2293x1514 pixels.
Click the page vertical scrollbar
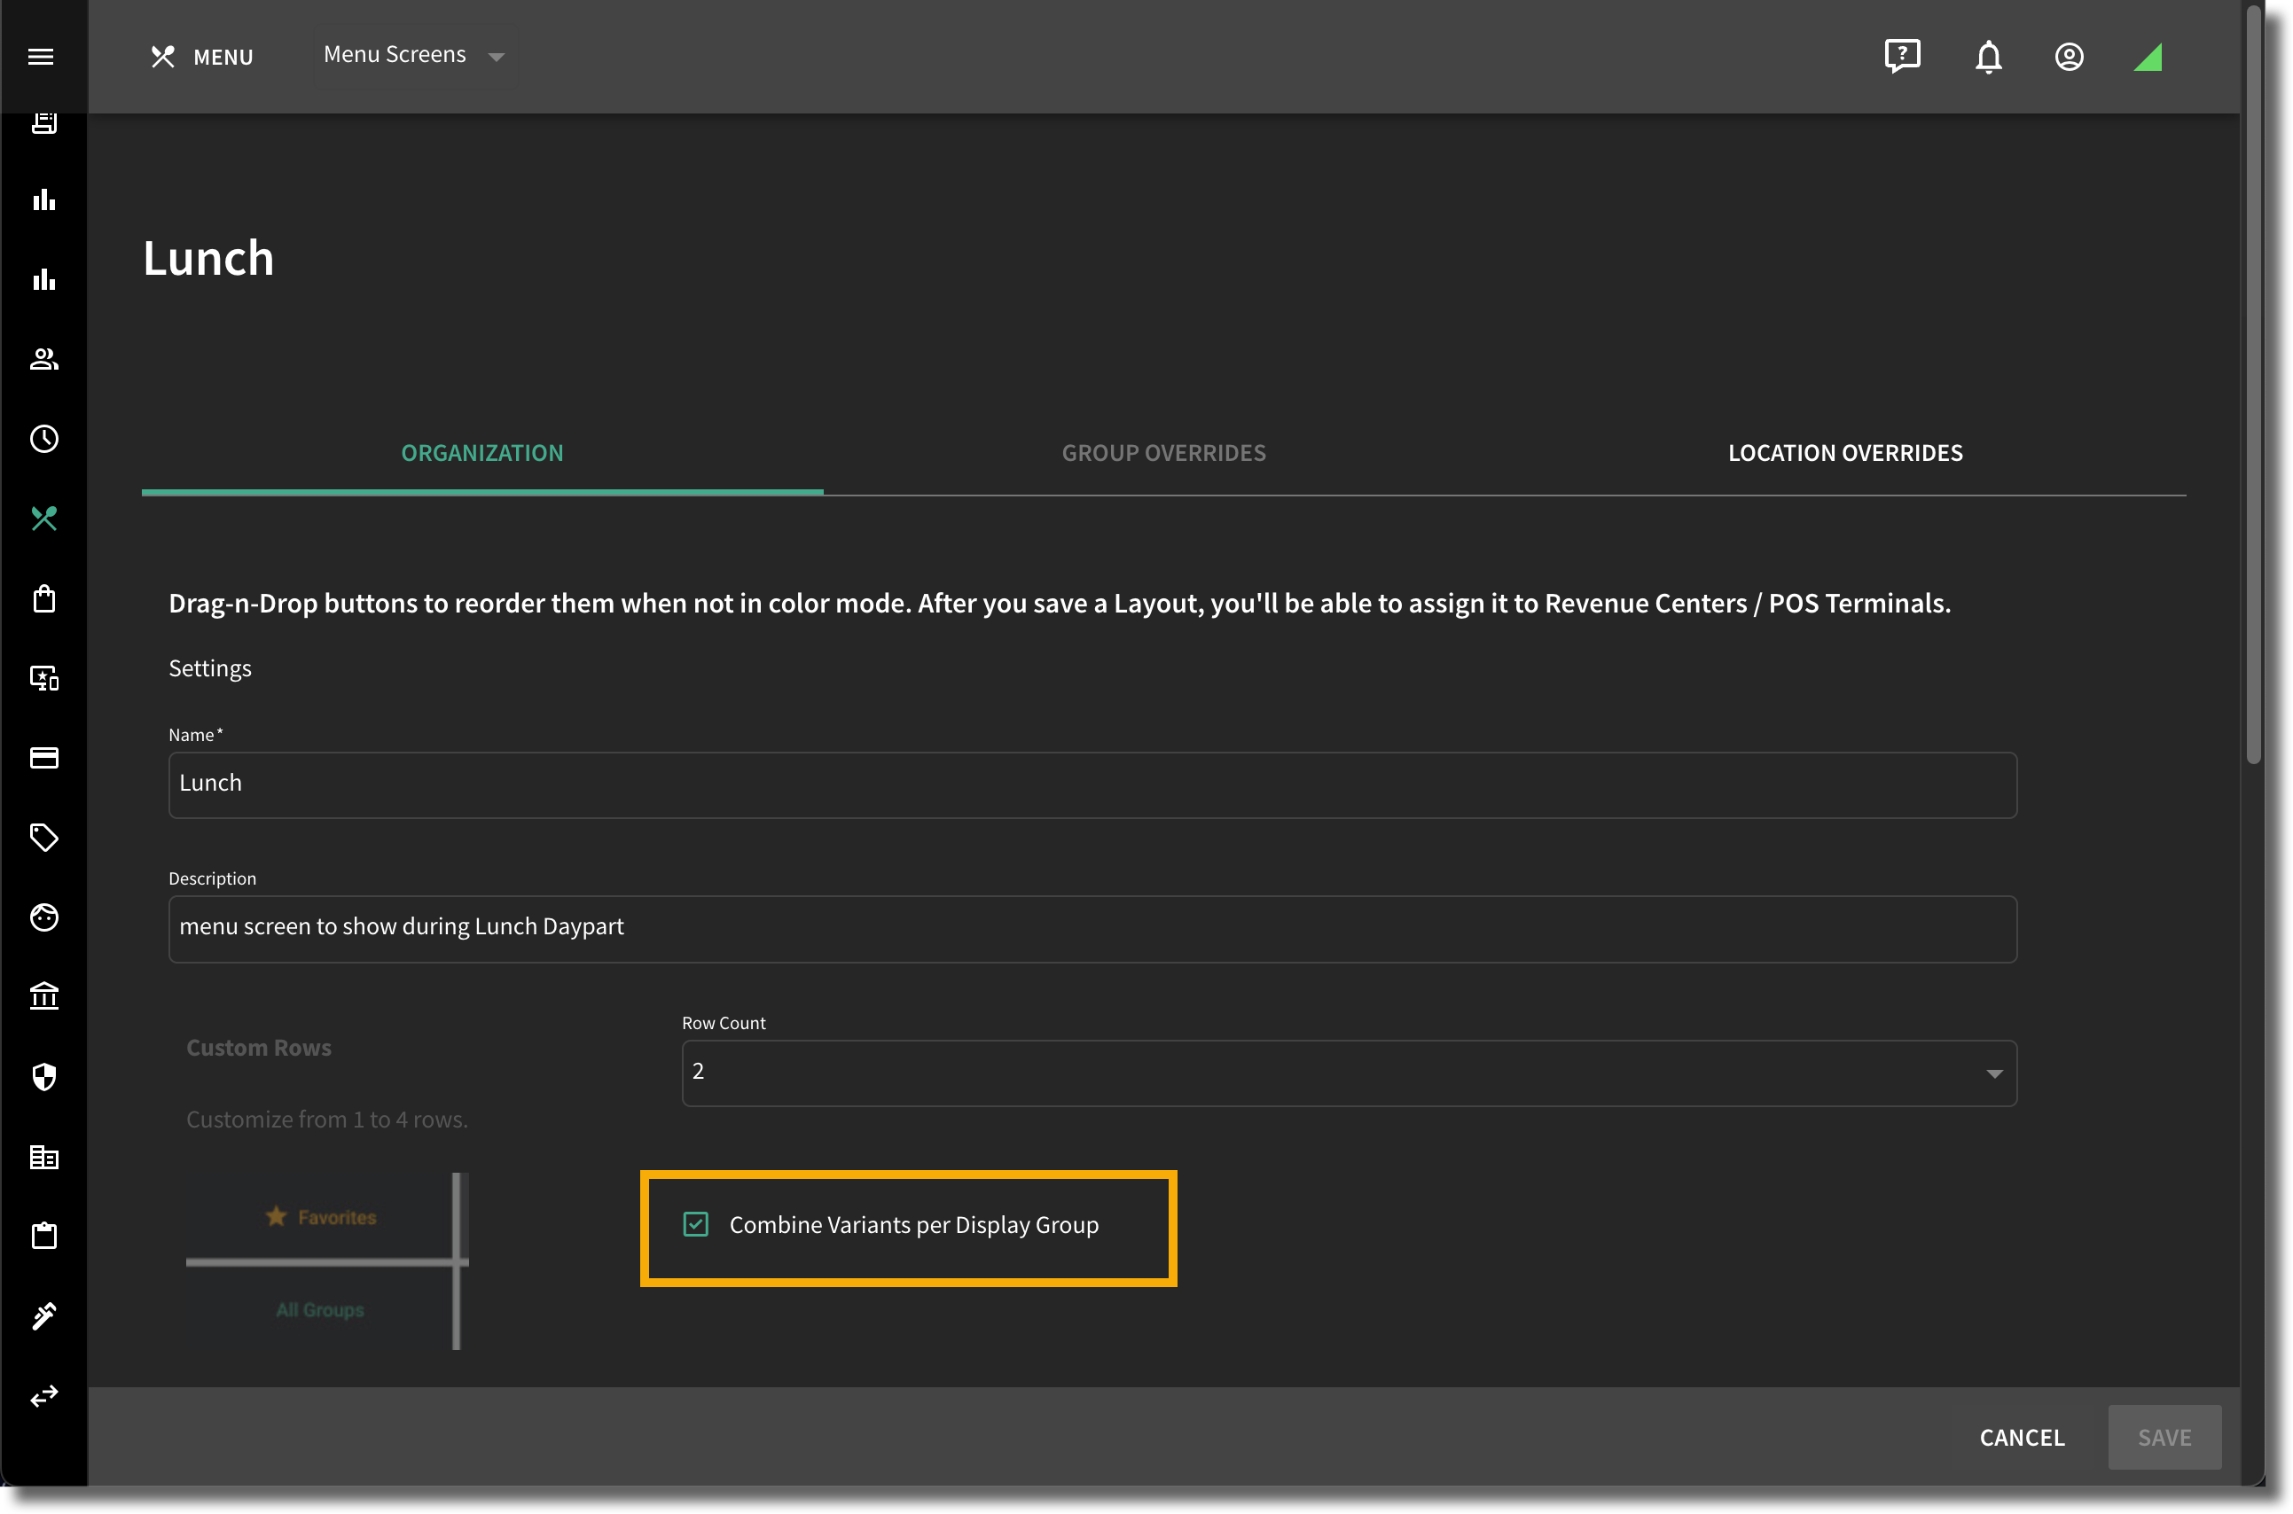click(2253, 386)
